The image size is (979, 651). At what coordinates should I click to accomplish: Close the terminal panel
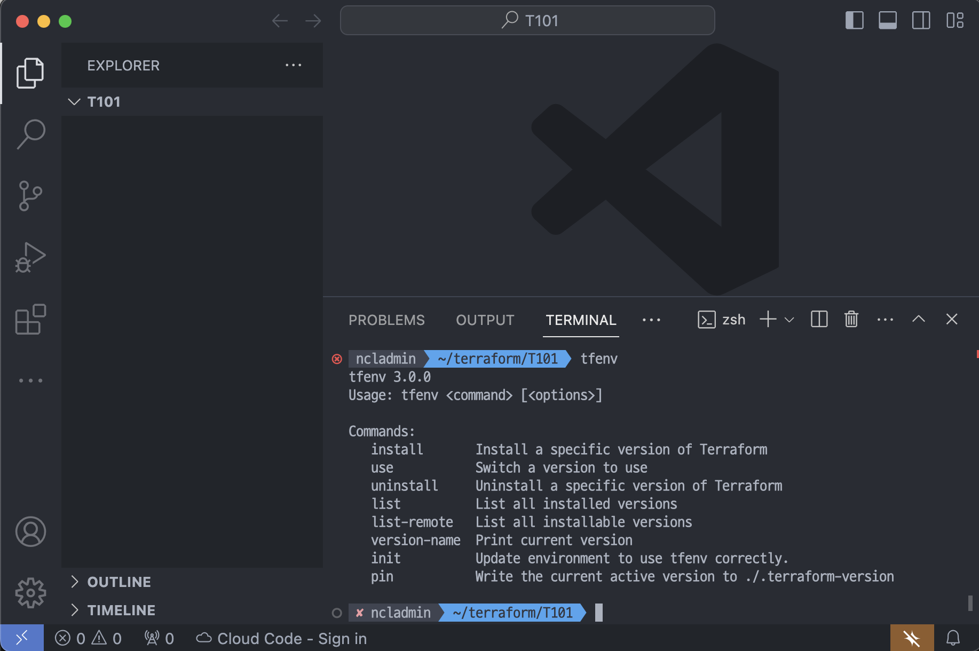[951, 319]
